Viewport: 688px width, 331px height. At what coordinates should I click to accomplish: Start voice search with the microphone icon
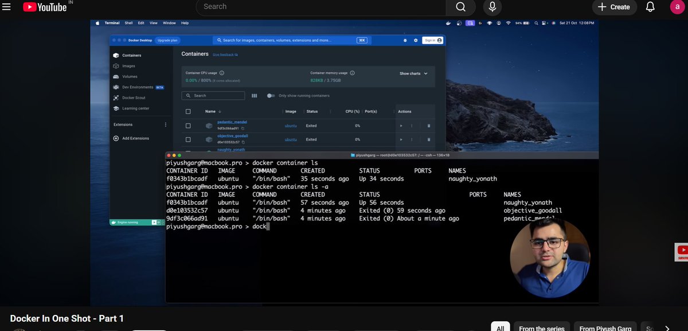(x=492, y=7)
